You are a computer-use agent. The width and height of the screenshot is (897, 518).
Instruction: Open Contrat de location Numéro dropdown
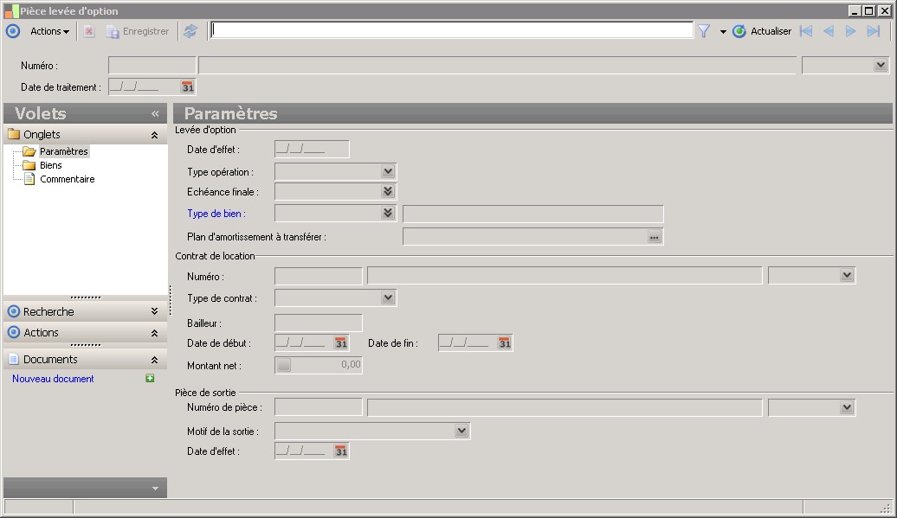(847, 275)
